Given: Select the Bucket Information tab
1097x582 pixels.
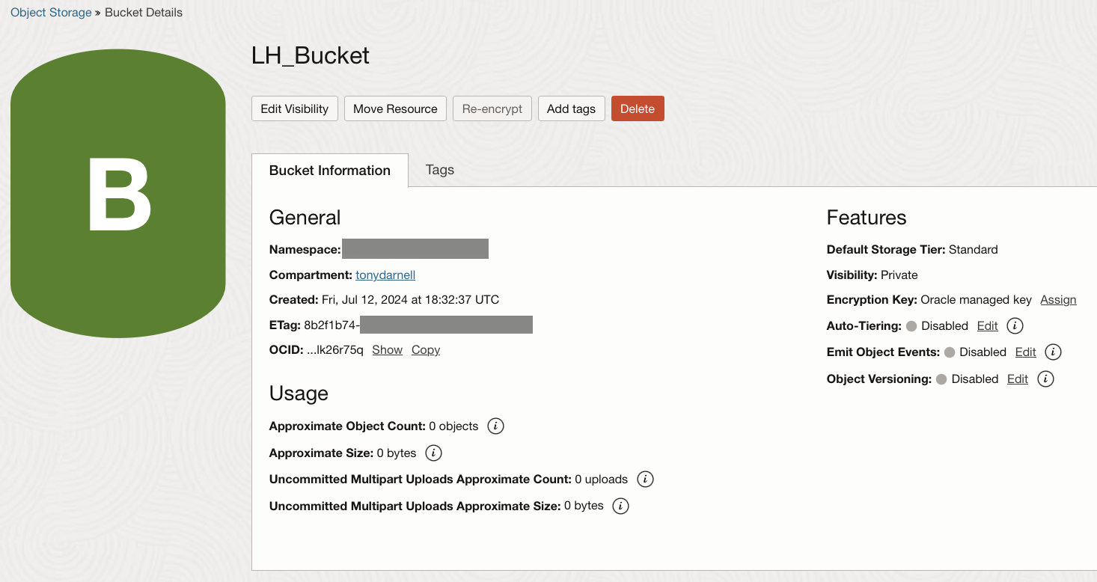Looking at the screenshot, I should [x=330, y=170].
